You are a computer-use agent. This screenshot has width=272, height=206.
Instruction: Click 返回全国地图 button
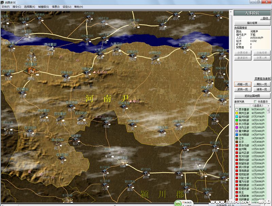252,96
